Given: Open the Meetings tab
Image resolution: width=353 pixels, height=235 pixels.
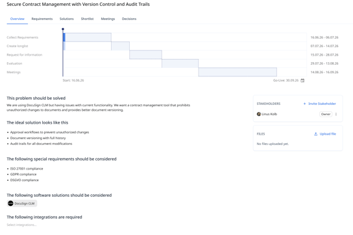Looking at the screenshot, I should tap(108, 19).
